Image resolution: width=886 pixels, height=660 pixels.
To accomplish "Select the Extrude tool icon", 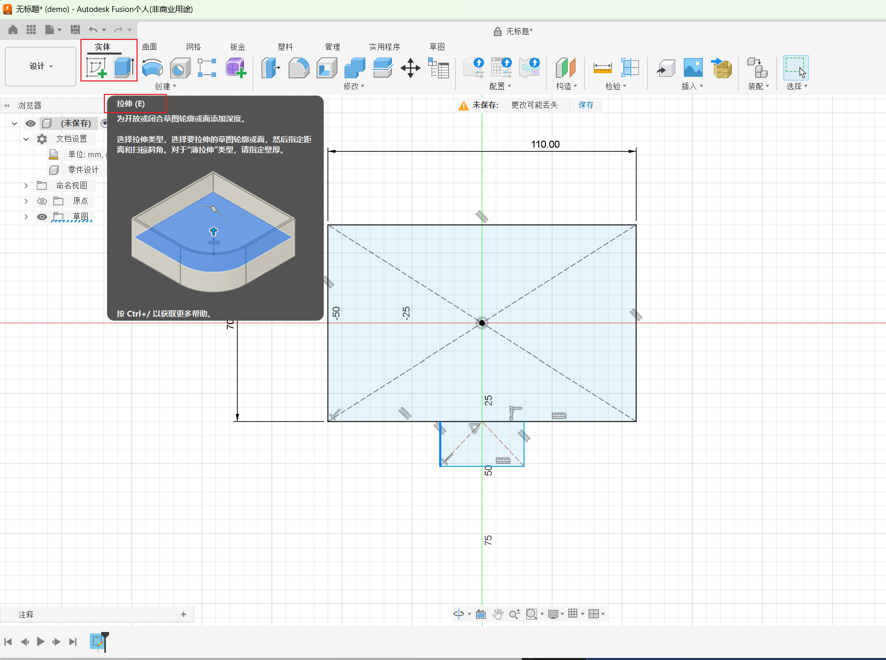I will click(124, 68).
